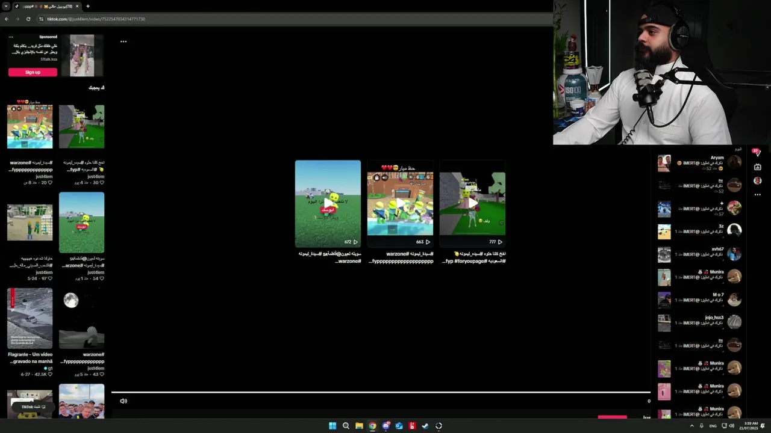Seek on the video progress bar
Image resolution: width=771 pixels, height=433 pixels.
[381, 393]
